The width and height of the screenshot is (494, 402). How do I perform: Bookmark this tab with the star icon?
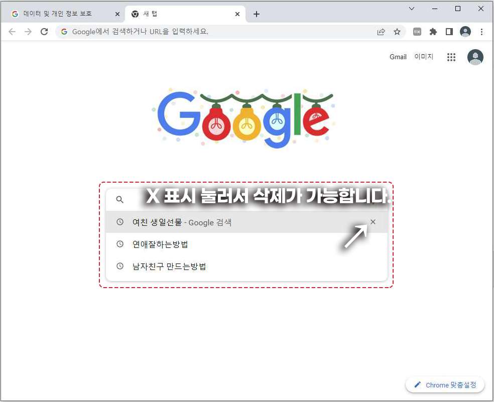397,32
